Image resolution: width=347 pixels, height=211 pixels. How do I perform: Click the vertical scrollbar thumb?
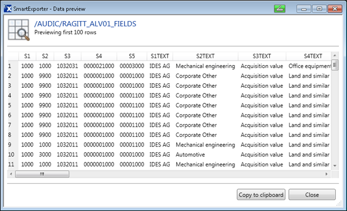click(x=335, y=65)
